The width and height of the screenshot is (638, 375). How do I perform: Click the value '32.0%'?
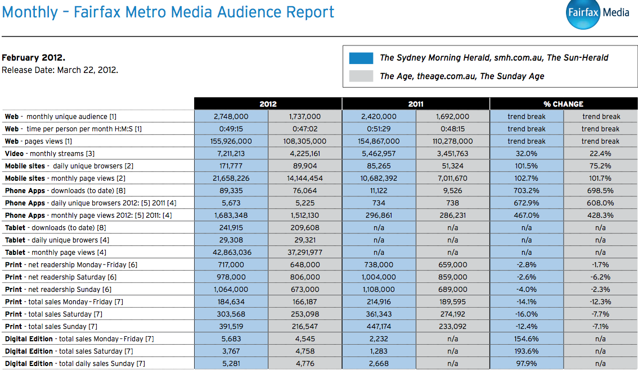pyautogui.click(x=527, y=154)
